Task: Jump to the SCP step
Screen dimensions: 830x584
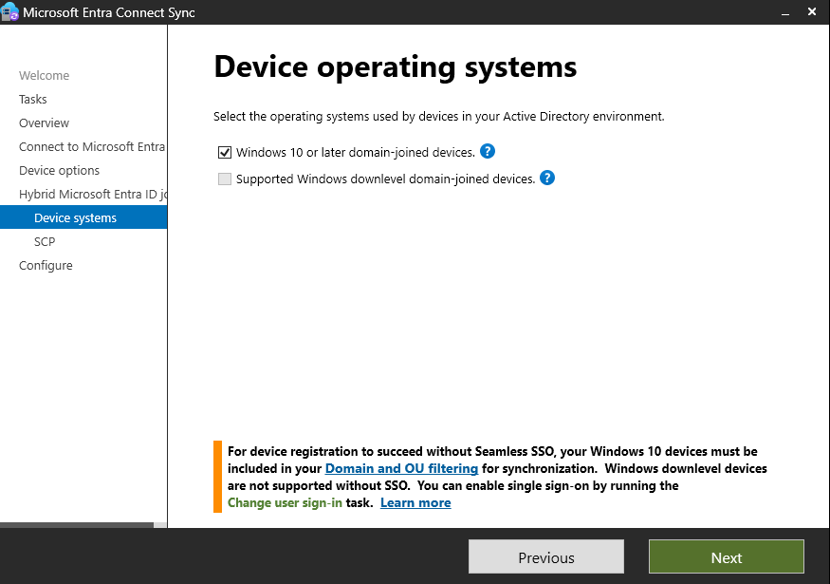Action: (x=45, y=242)
